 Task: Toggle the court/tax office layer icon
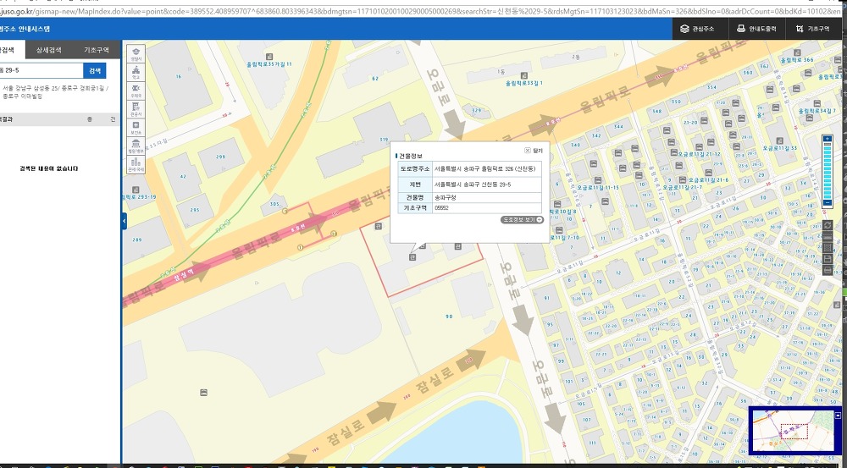click(x=136, y=146)
